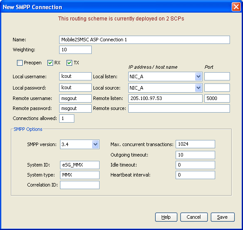Open Help for this dialog

pyautogui.click(x=166, y=217)
